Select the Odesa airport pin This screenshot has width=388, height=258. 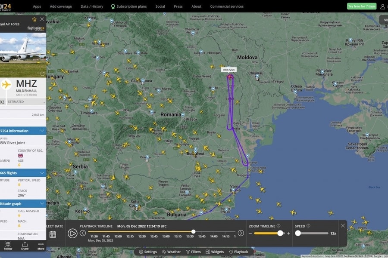(295, 92)
